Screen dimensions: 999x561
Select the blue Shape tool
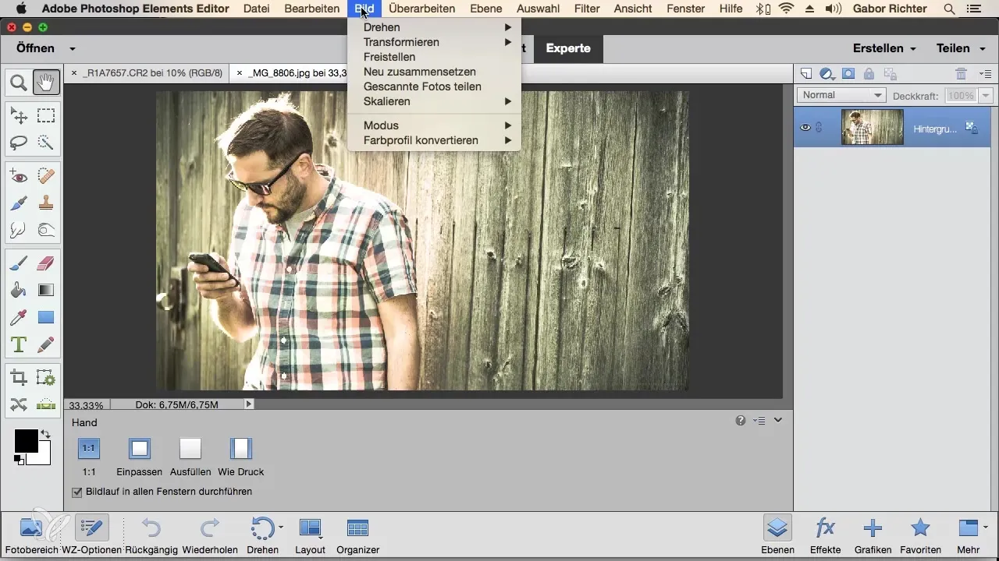point(46,317)
